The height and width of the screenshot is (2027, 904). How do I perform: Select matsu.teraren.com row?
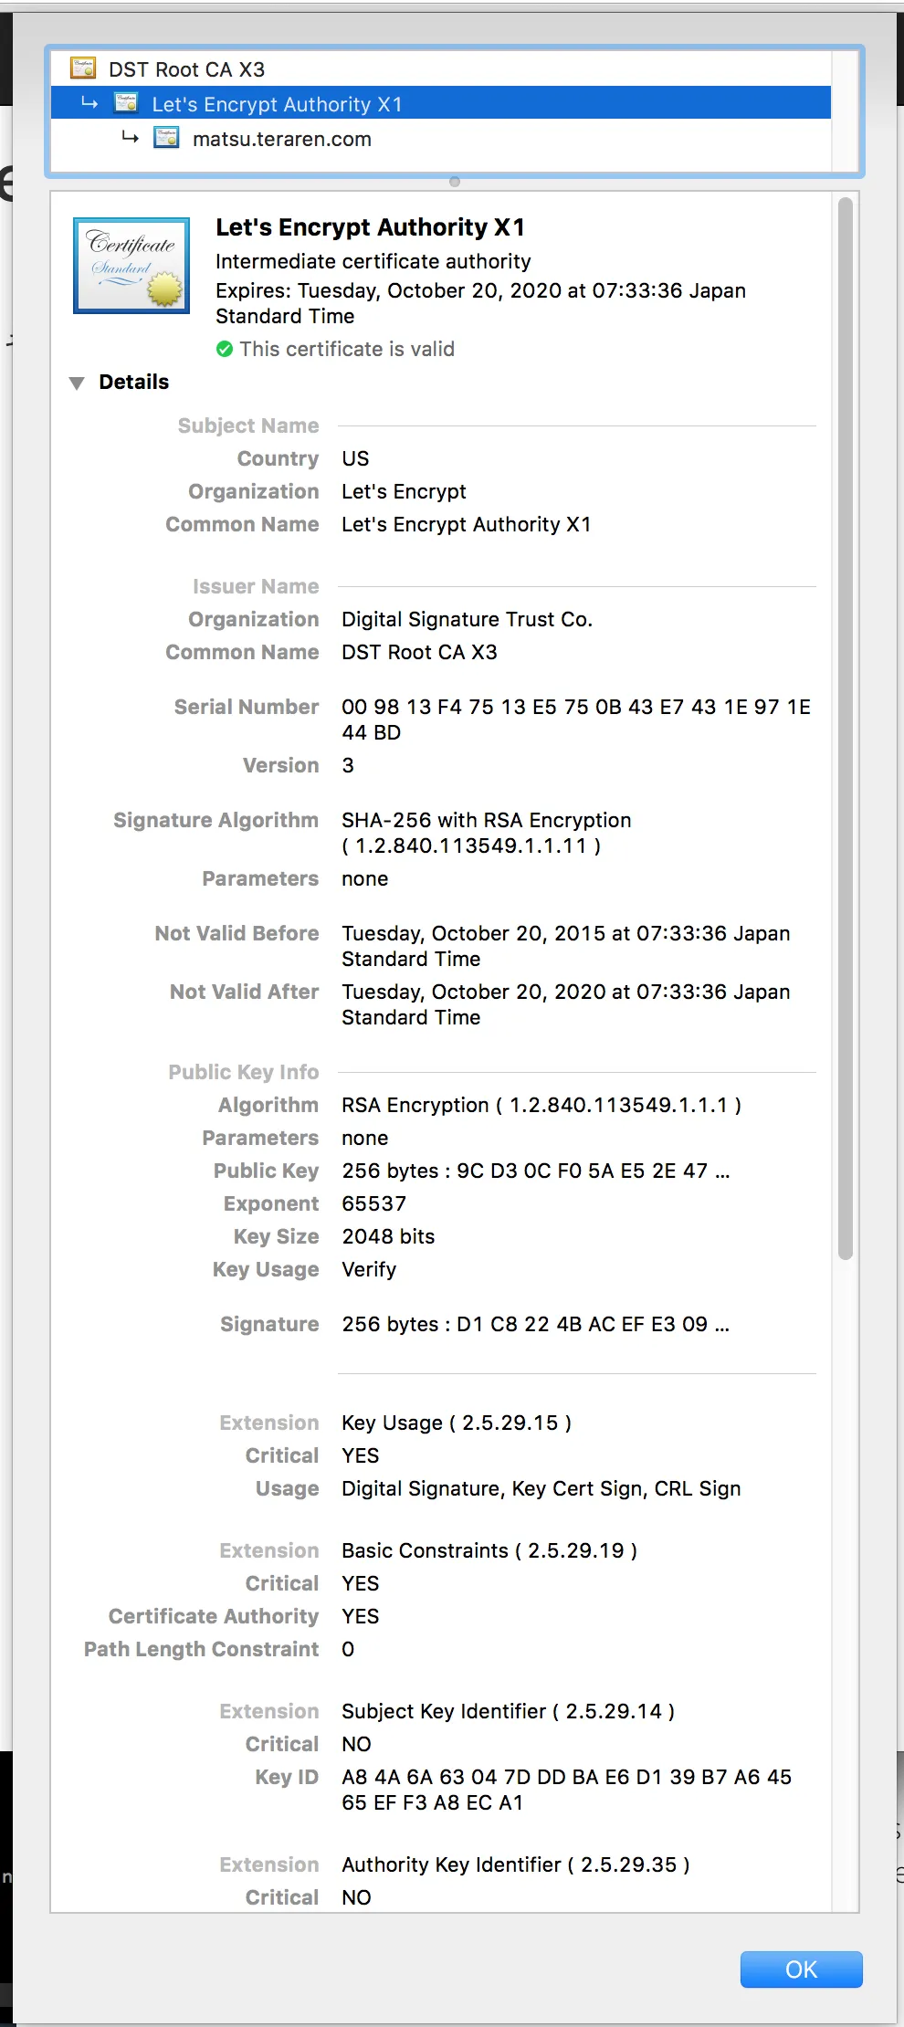[441, 138]
